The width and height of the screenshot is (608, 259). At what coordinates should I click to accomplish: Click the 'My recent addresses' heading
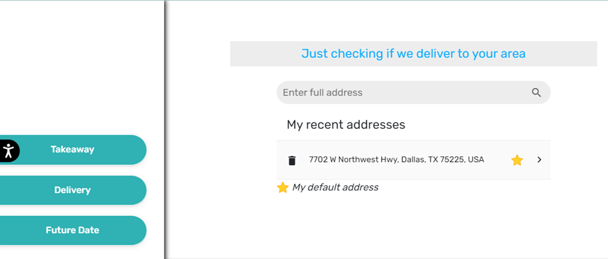click(346, 125)
